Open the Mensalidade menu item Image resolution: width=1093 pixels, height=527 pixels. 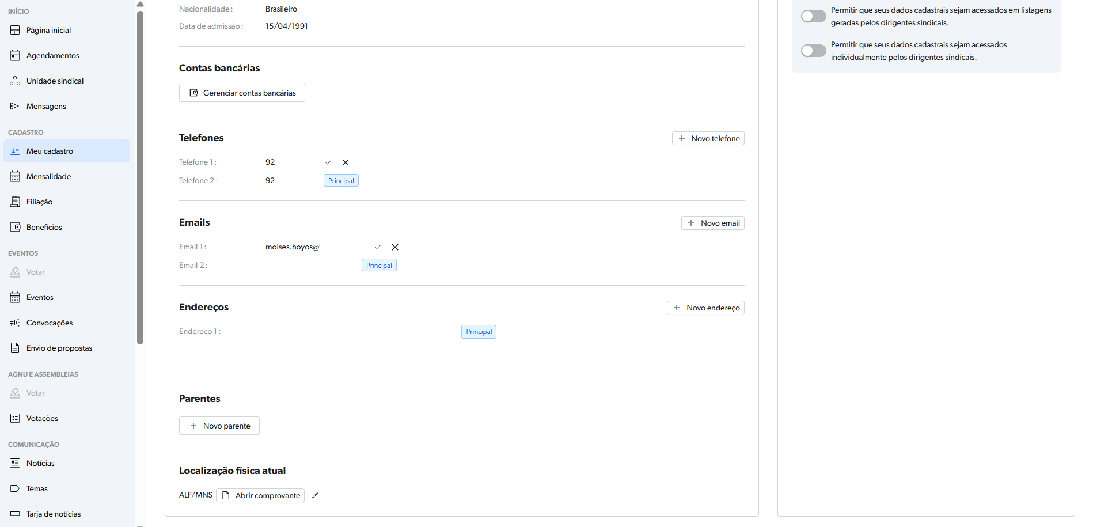[49, 177]
